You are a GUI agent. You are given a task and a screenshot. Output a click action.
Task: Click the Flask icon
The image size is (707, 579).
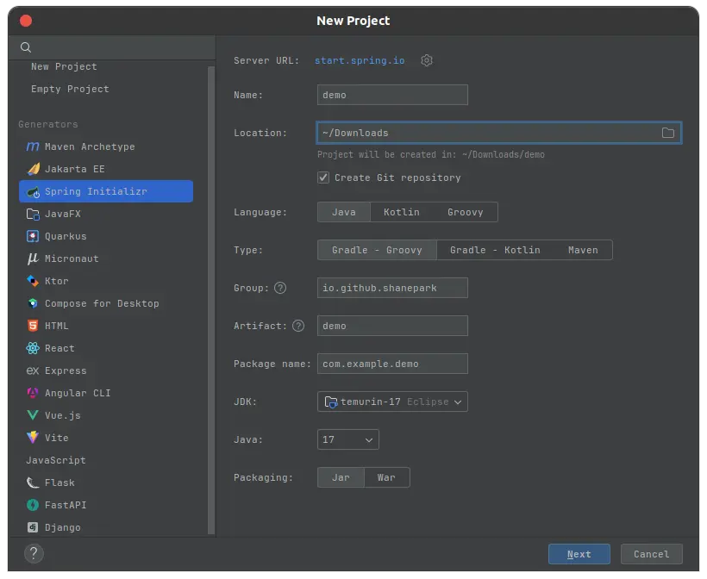pos(33,482)
